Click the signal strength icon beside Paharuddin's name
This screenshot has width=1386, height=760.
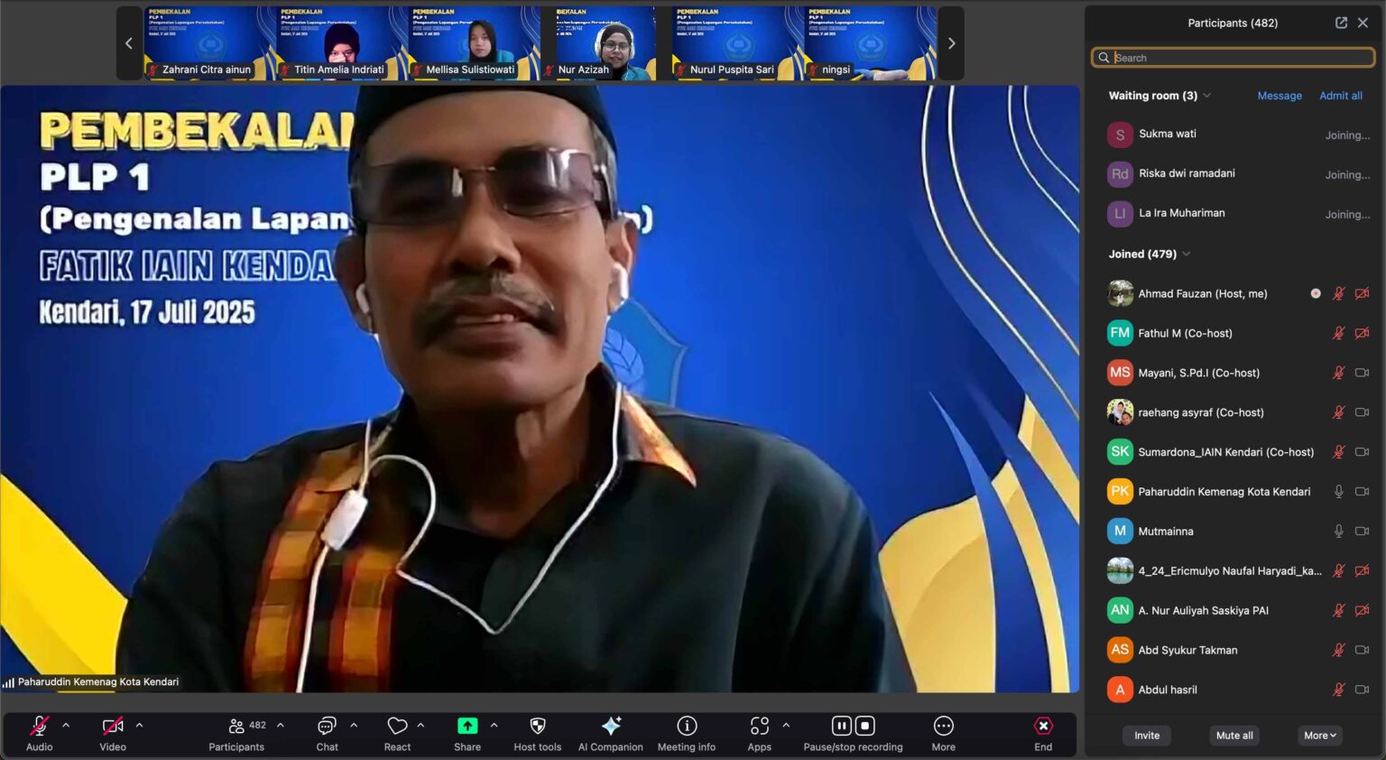8,682
